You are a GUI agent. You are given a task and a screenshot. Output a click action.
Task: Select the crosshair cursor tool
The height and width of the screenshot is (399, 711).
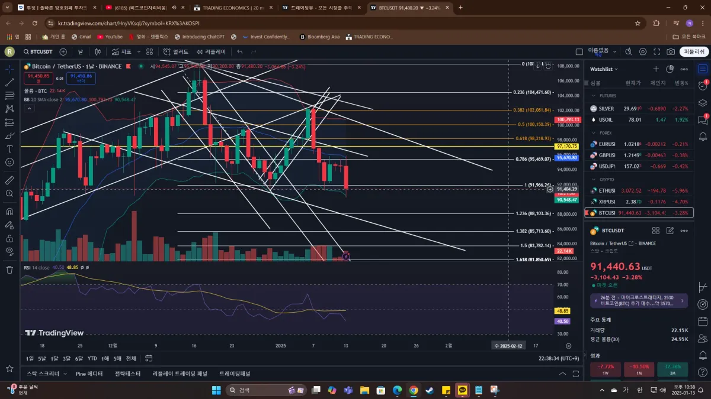point(9,69)
